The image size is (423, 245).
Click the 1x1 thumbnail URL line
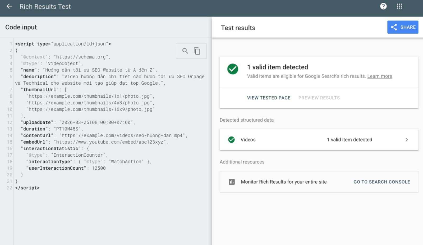90,96
